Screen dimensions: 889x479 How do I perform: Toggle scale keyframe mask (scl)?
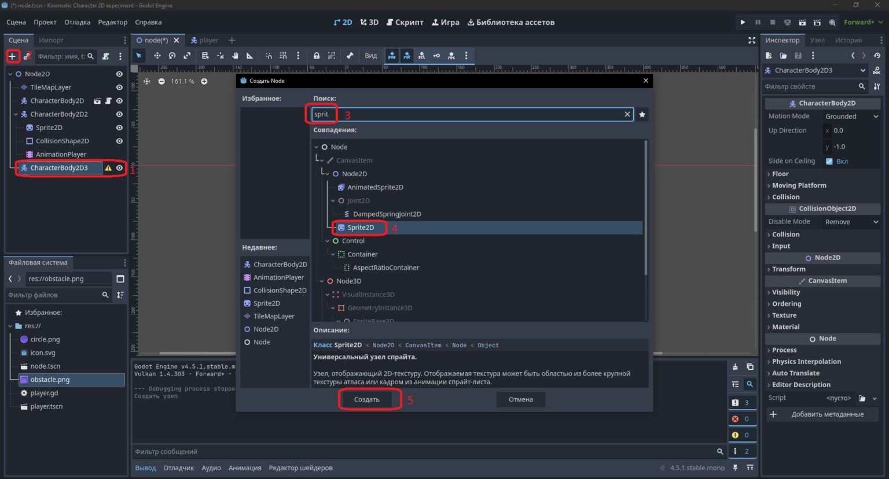(x=421, y=55)
